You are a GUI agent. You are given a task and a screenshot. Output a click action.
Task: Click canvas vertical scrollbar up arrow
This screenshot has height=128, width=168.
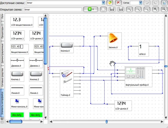pyautogui.click(x=166, y=16)
